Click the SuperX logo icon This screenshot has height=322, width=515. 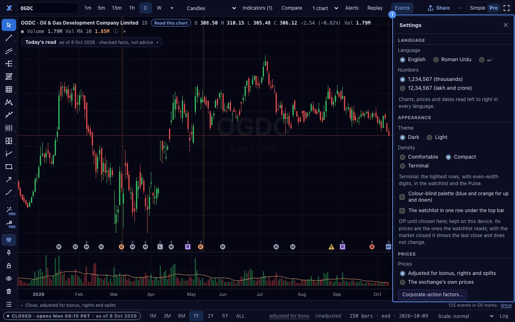(9, 8)
